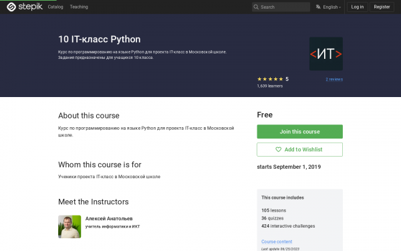Click the course title 10 IT-класс Python
Screen dimensions: 401x251
pos(100,39)
